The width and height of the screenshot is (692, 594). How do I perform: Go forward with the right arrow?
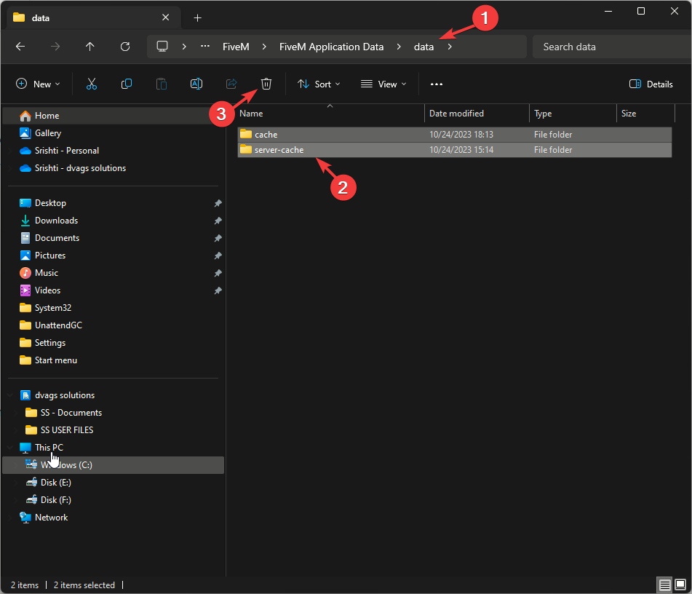click(x=55, y=47)
